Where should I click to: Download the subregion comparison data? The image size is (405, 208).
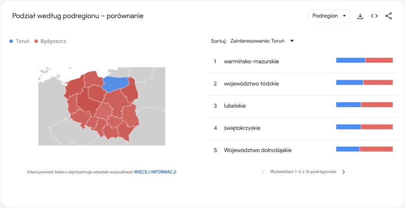tap(360, 16)
